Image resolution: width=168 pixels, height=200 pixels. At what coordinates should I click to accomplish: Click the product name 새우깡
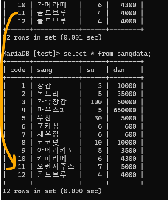point(48,134)
